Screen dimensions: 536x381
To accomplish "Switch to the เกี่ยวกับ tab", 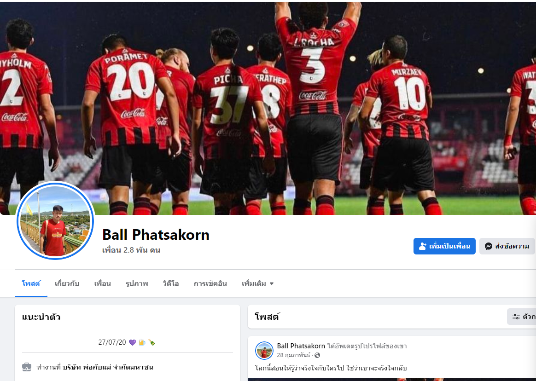I will [67, 283].
